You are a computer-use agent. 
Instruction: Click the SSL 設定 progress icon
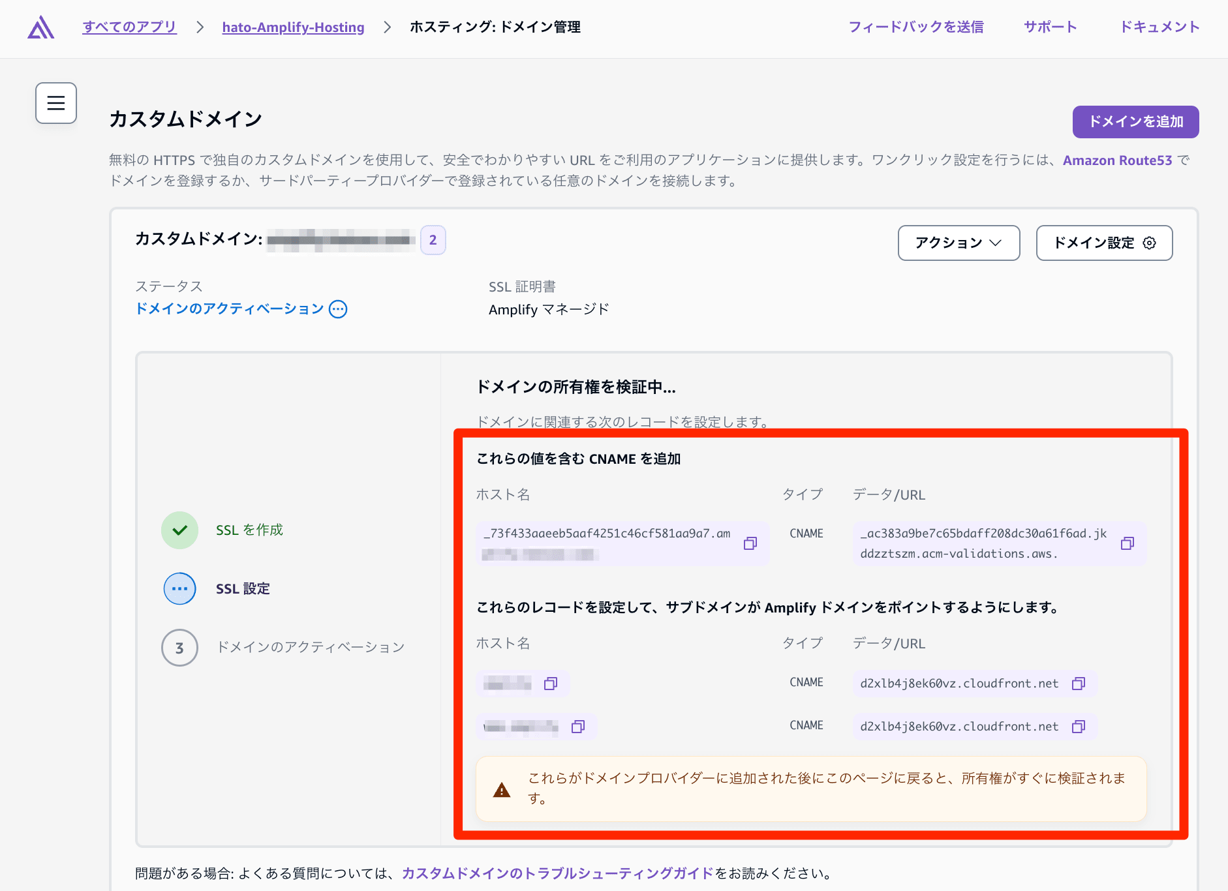[179, 589]
